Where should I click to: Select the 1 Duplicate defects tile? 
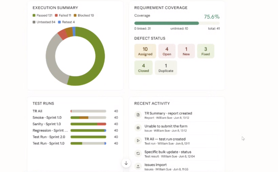point(166,68)
